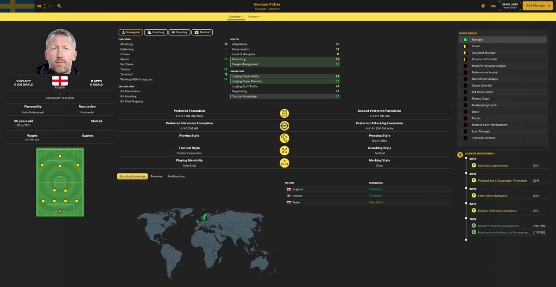Select the Sports Scientist staff role
The image size is (556, 287).
coord(502,85)
